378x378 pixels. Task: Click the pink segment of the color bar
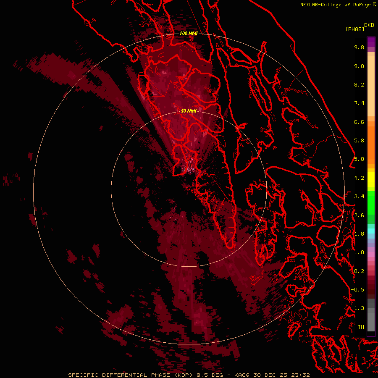371,255
